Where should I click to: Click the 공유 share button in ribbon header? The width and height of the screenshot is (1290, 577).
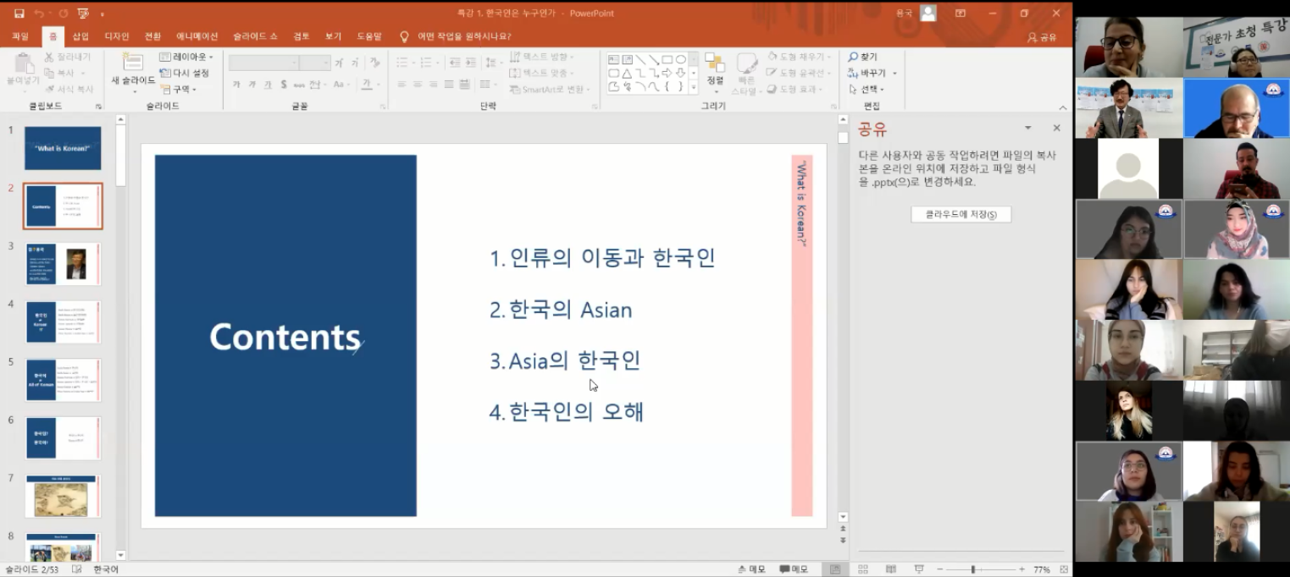pos(1043,37)
